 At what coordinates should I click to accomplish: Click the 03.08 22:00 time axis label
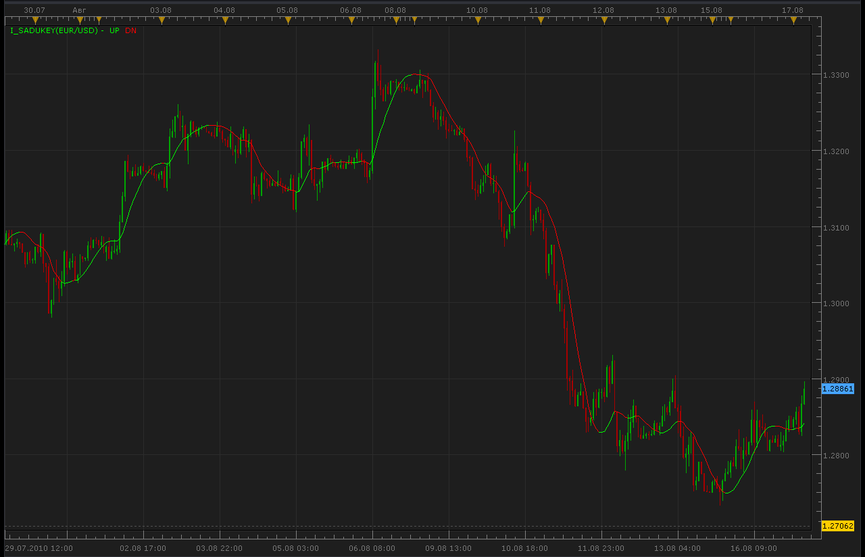220,548
